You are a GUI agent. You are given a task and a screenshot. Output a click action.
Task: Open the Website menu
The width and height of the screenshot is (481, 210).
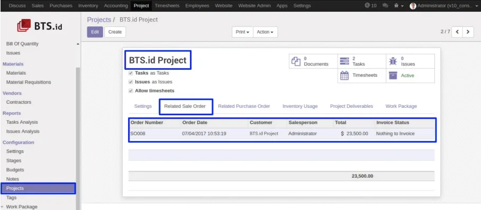coord(223,5)
